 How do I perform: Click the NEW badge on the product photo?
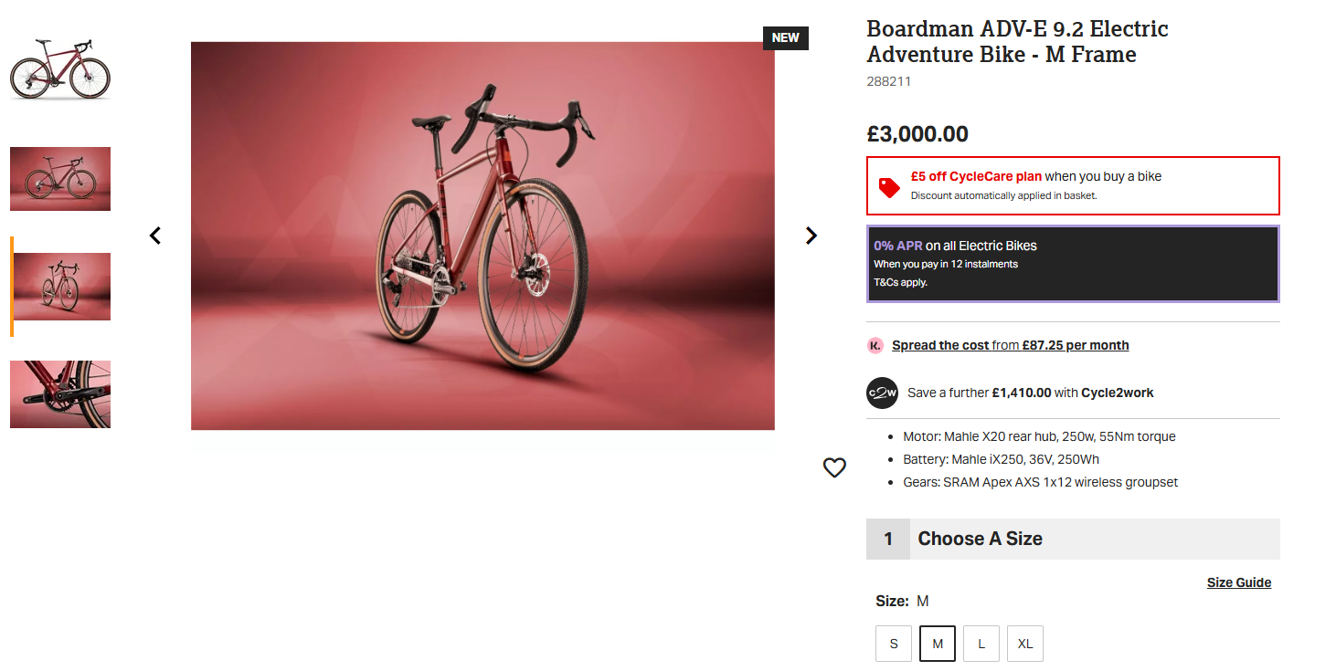click(x=785, y=37)
